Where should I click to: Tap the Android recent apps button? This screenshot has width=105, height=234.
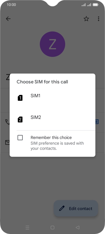[27, 227]
